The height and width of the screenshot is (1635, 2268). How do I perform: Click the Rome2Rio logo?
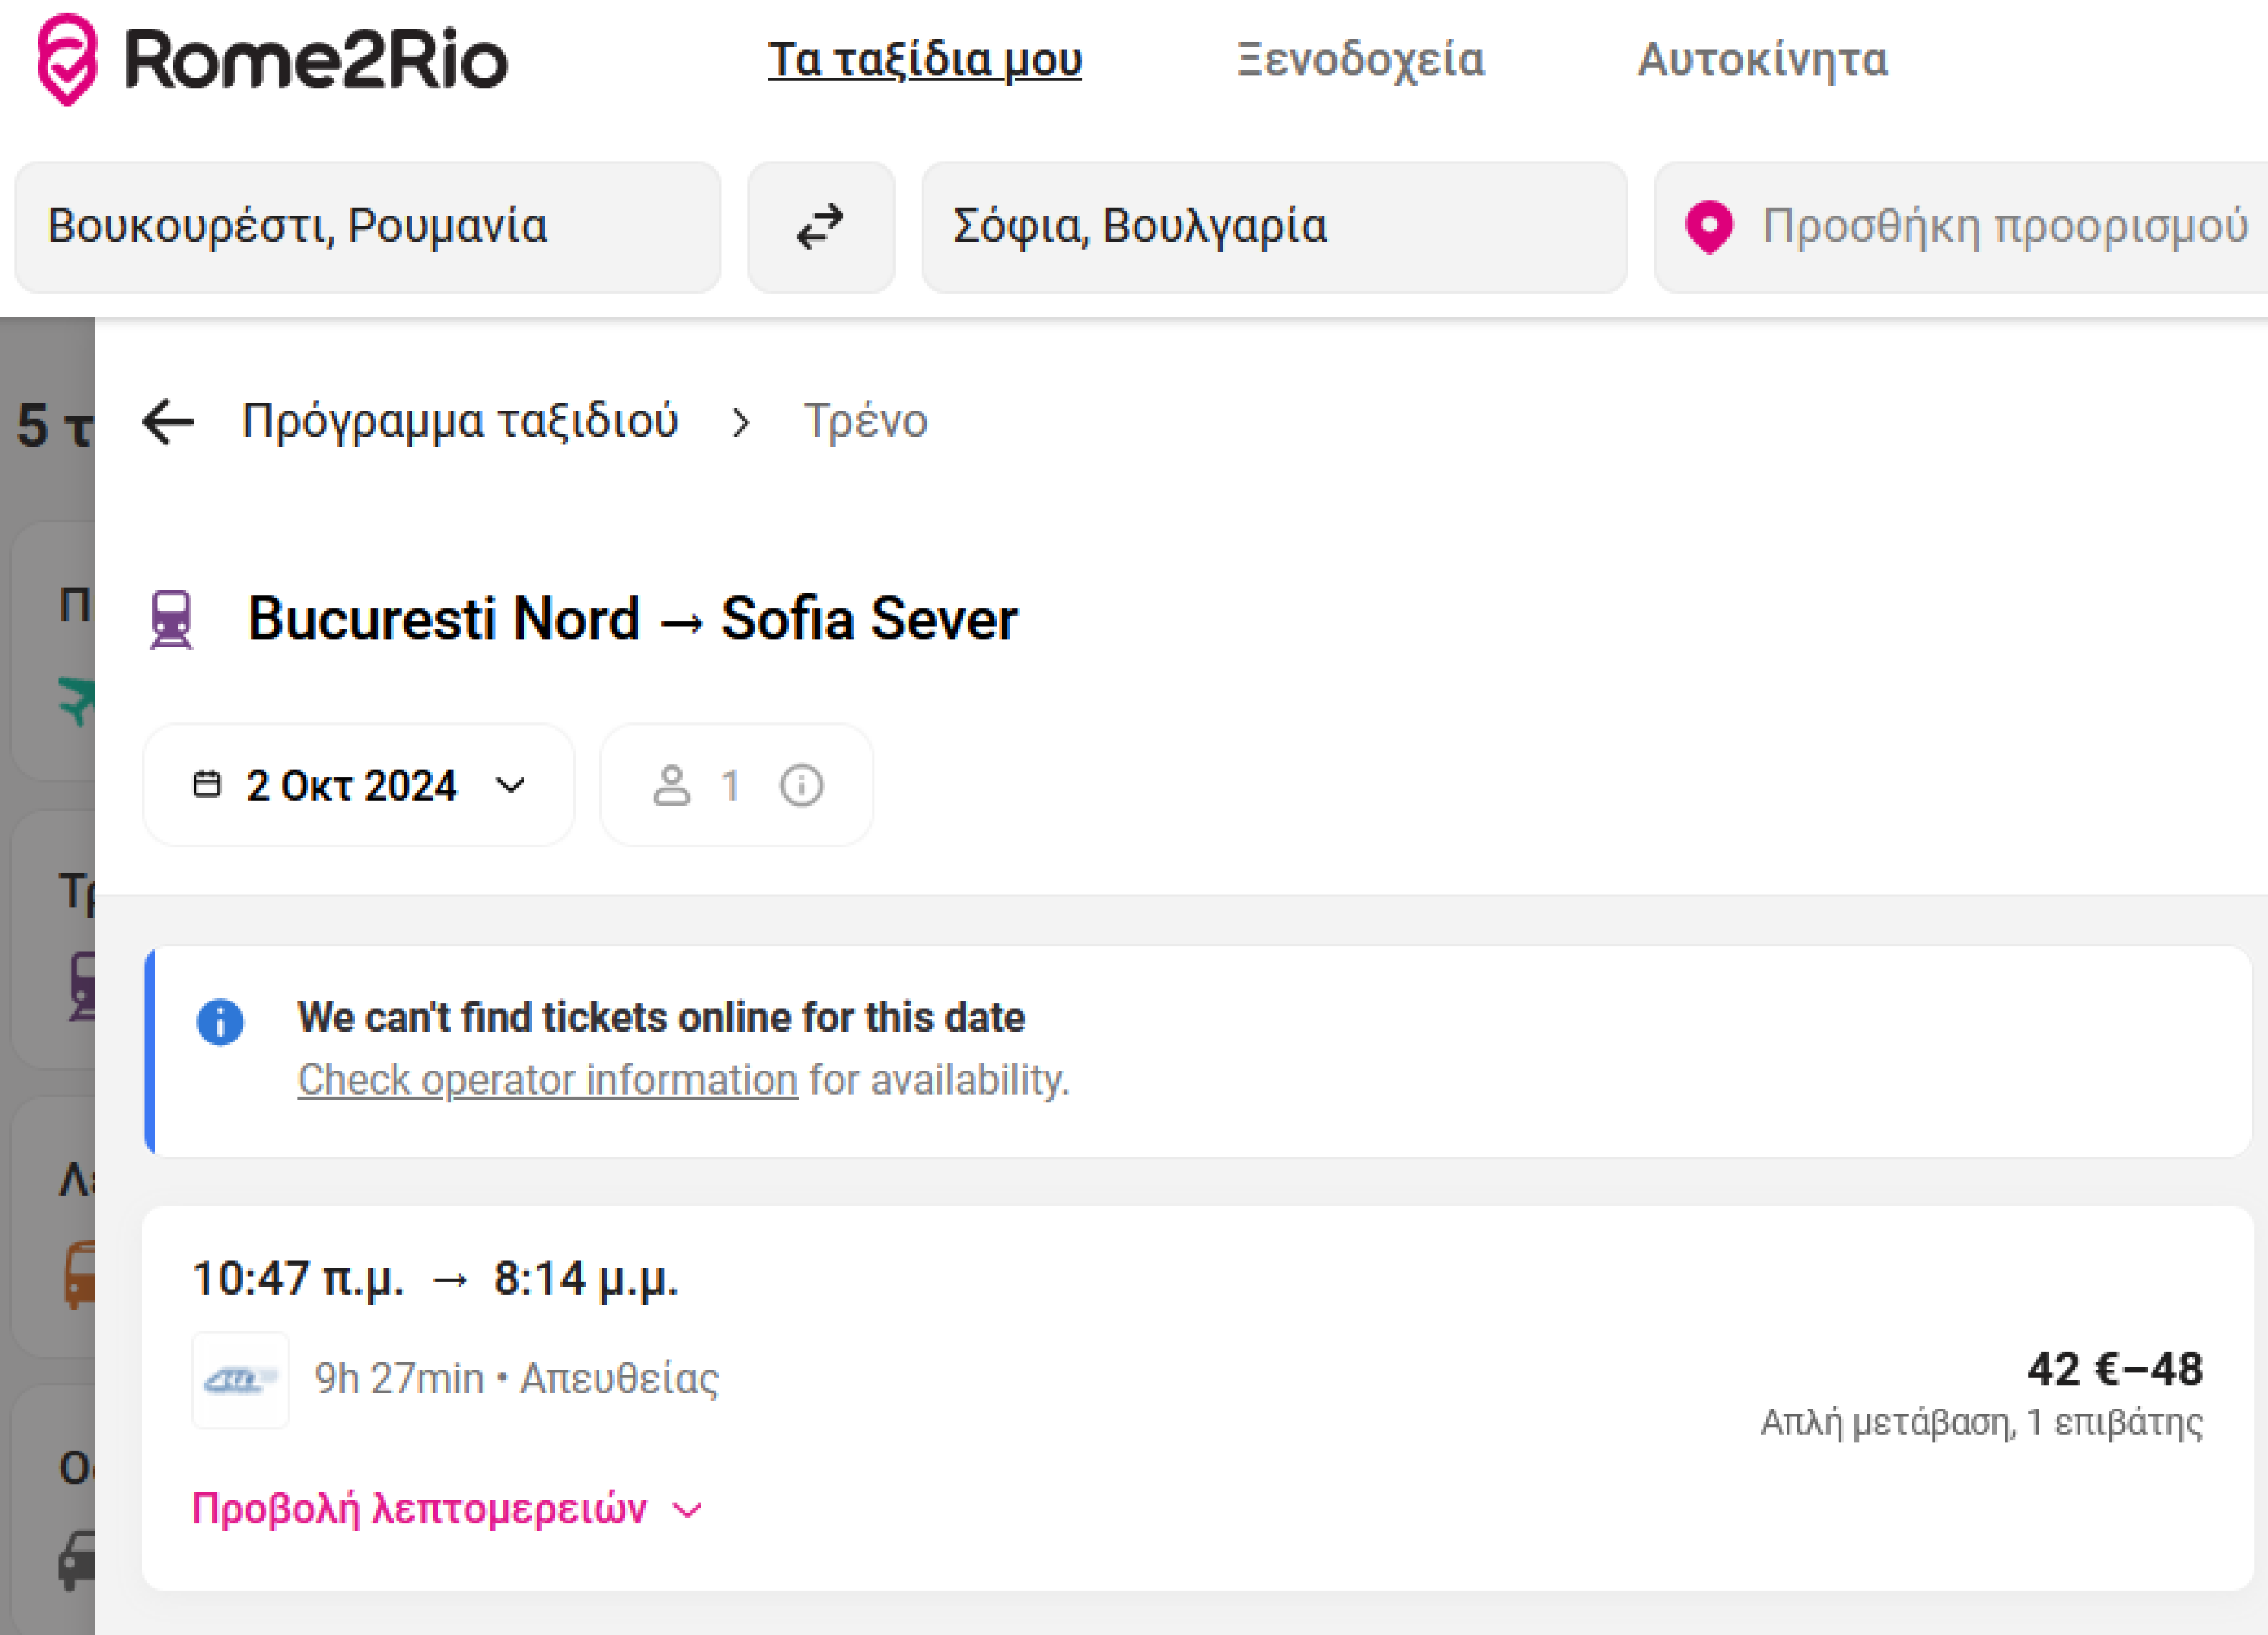[x=271, y=59]
